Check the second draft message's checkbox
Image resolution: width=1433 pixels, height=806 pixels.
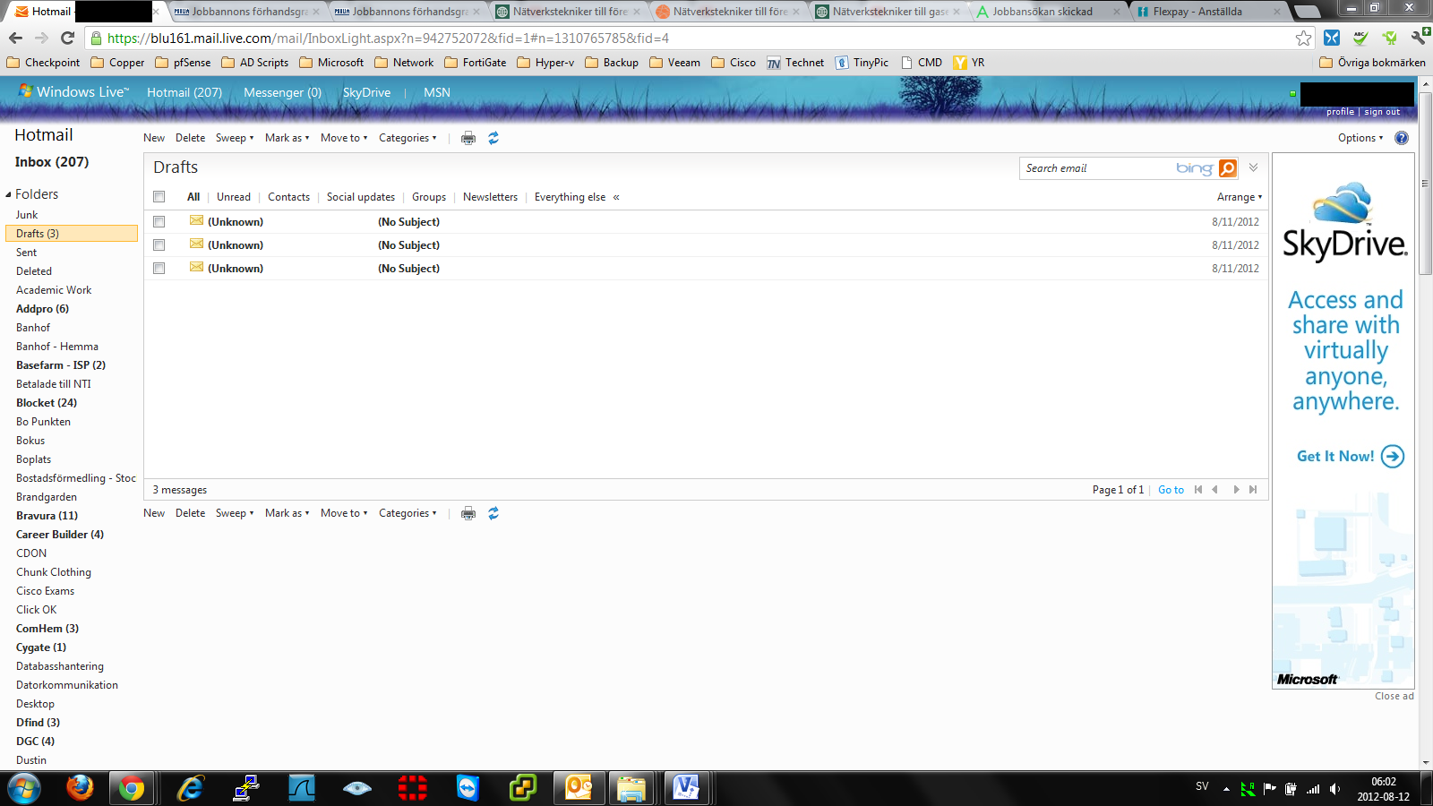click(x=159, y=245)
